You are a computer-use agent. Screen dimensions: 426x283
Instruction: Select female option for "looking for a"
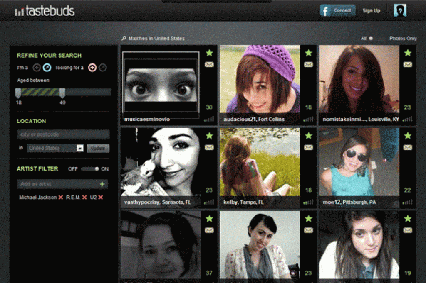click(92, 68)
